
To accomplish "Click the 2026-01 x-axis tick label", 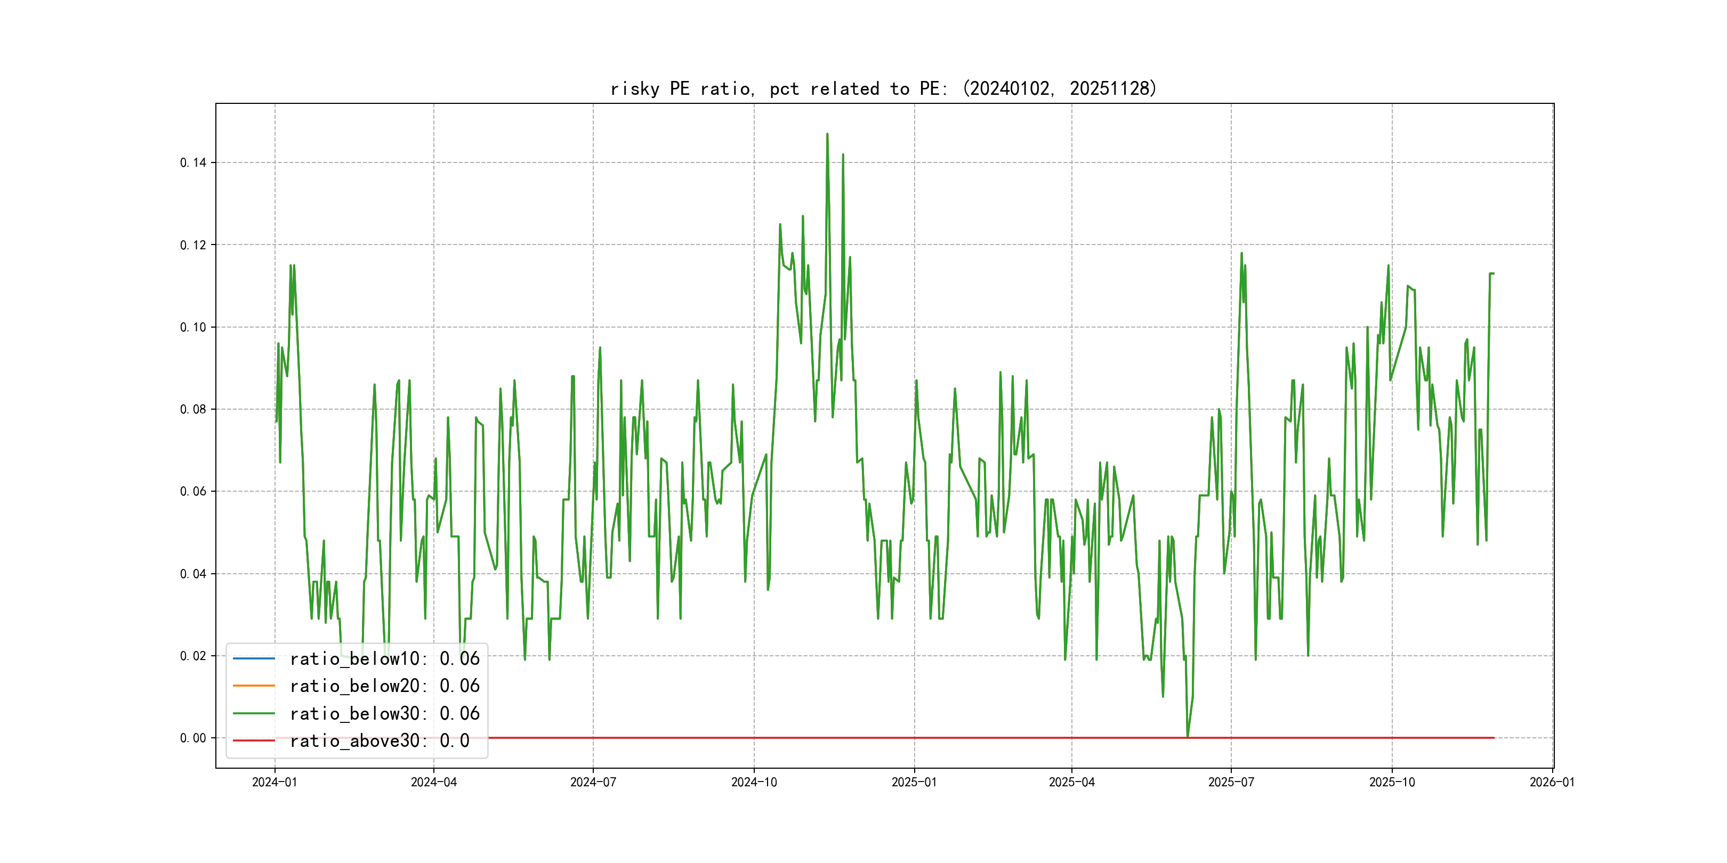I will [x=1552, y=782].
